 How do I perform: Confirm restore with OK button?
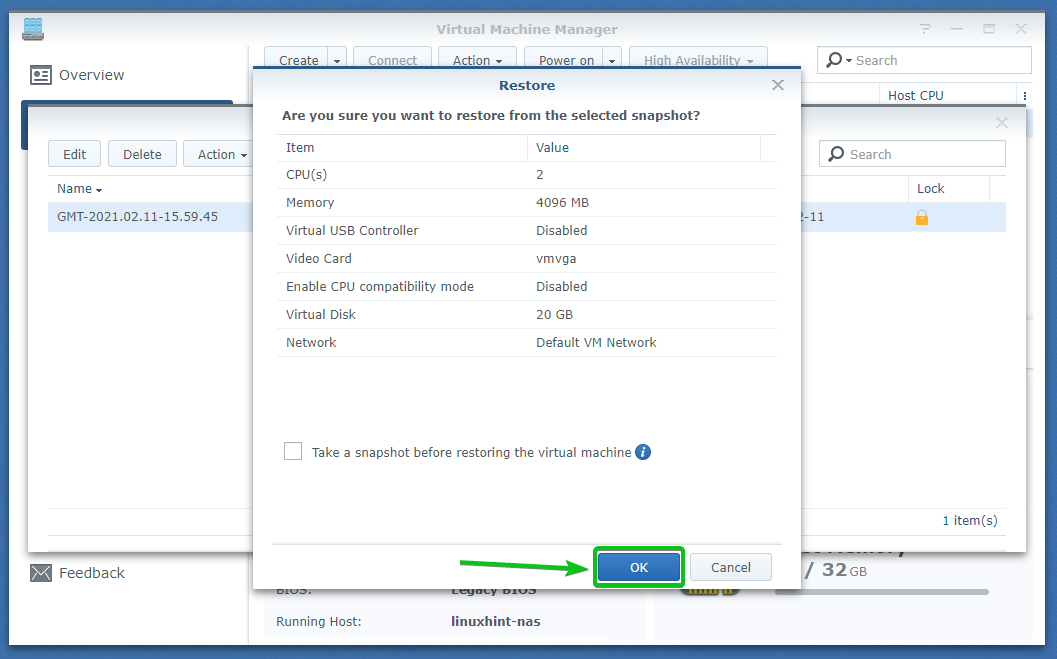[x=639, y=567]
